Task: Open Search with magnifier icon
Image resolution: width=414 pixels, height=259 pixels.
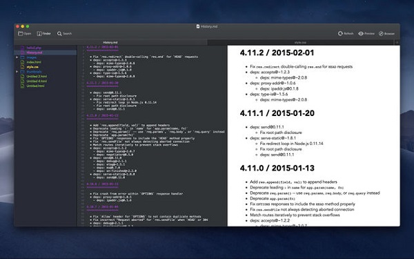Action: click(59, 34)
